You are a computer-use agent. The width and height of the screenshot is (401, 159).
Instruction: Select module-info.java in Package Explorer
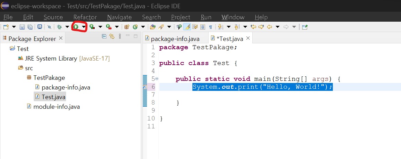point(56,107)
